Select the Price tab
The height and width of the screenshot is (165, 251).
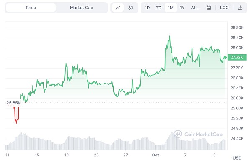point(31,8)
